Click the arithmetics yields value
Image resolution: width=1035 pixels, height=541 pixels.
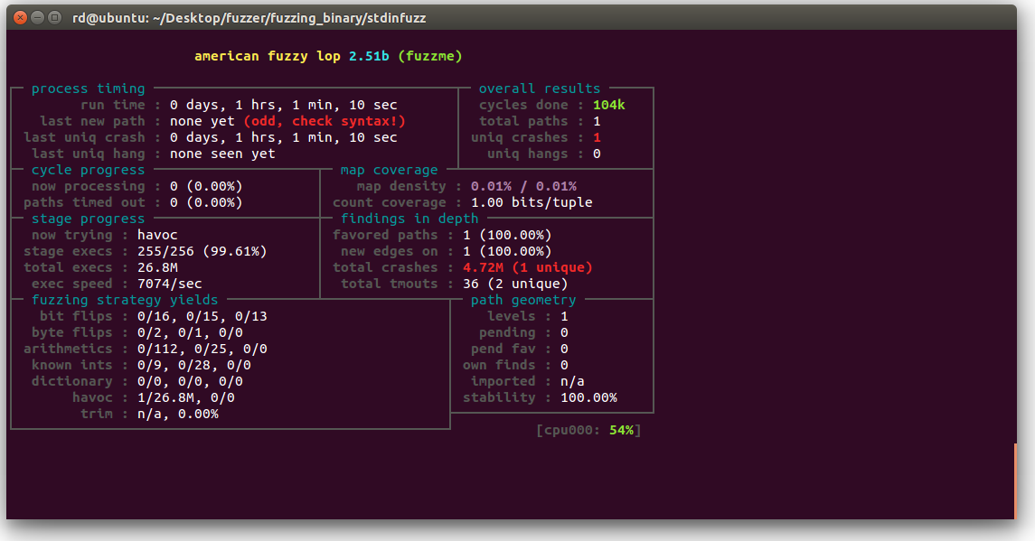click(202, 349)
